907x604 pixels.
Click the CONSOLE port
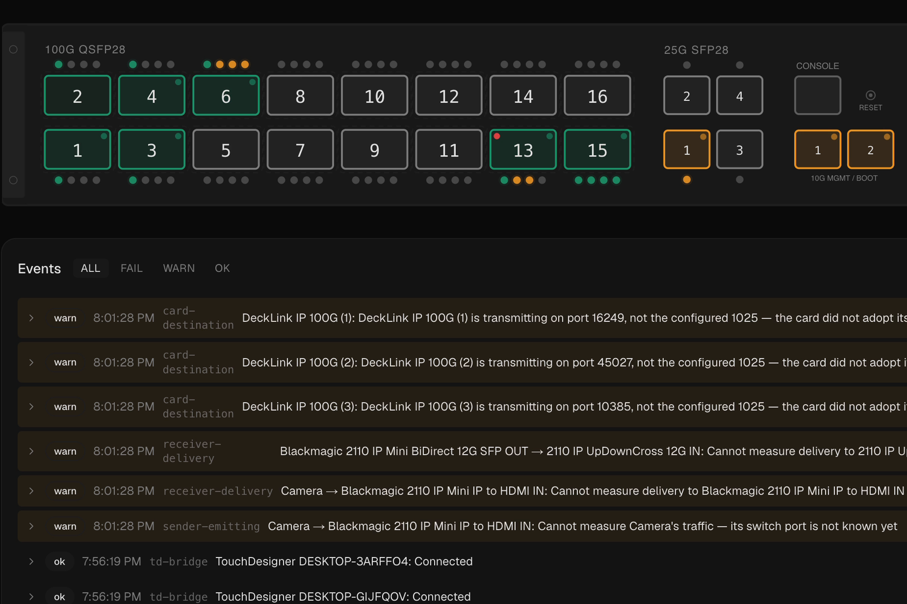[x=818, y=95]
